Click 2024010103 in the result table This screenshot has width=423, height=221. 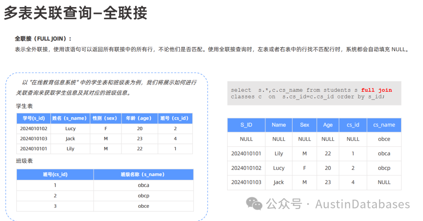[246, 182]
